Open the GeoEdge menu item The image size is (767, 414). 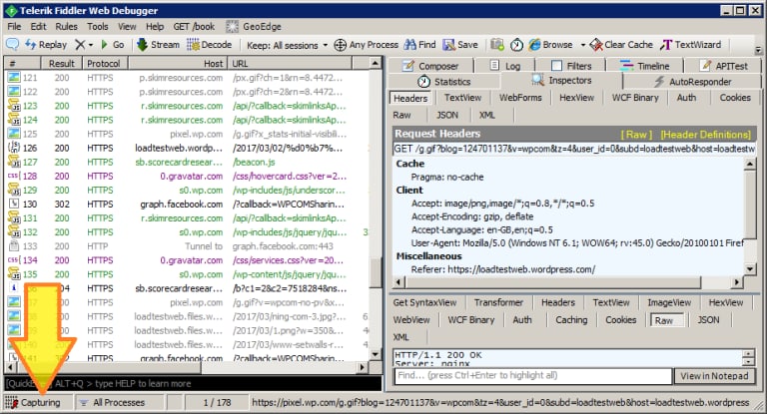click(x=254, y=26)
